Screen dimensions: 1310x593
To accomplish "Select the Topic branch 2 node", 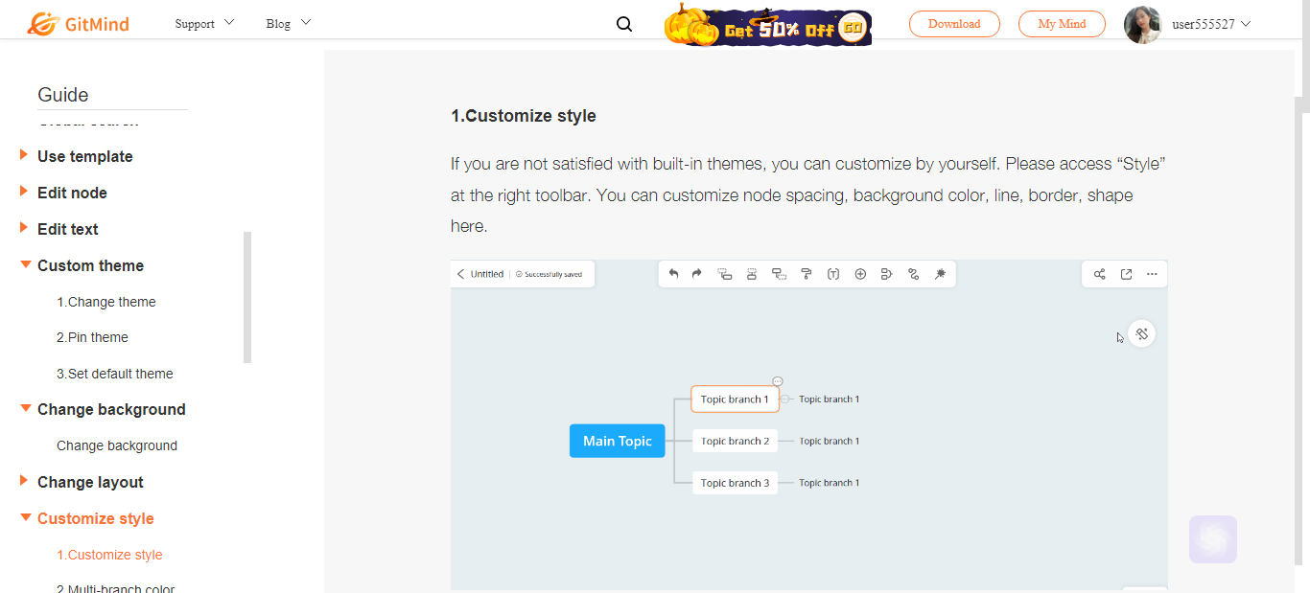I will (735, 441).
